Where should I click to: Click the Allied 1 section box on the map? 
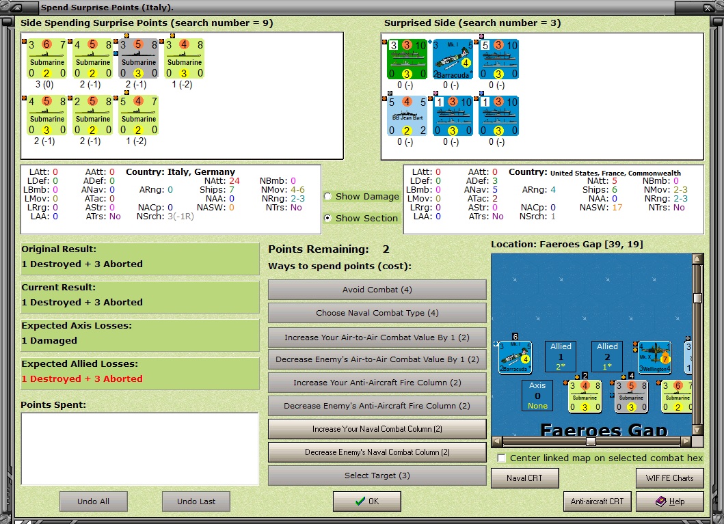(561, 357)
